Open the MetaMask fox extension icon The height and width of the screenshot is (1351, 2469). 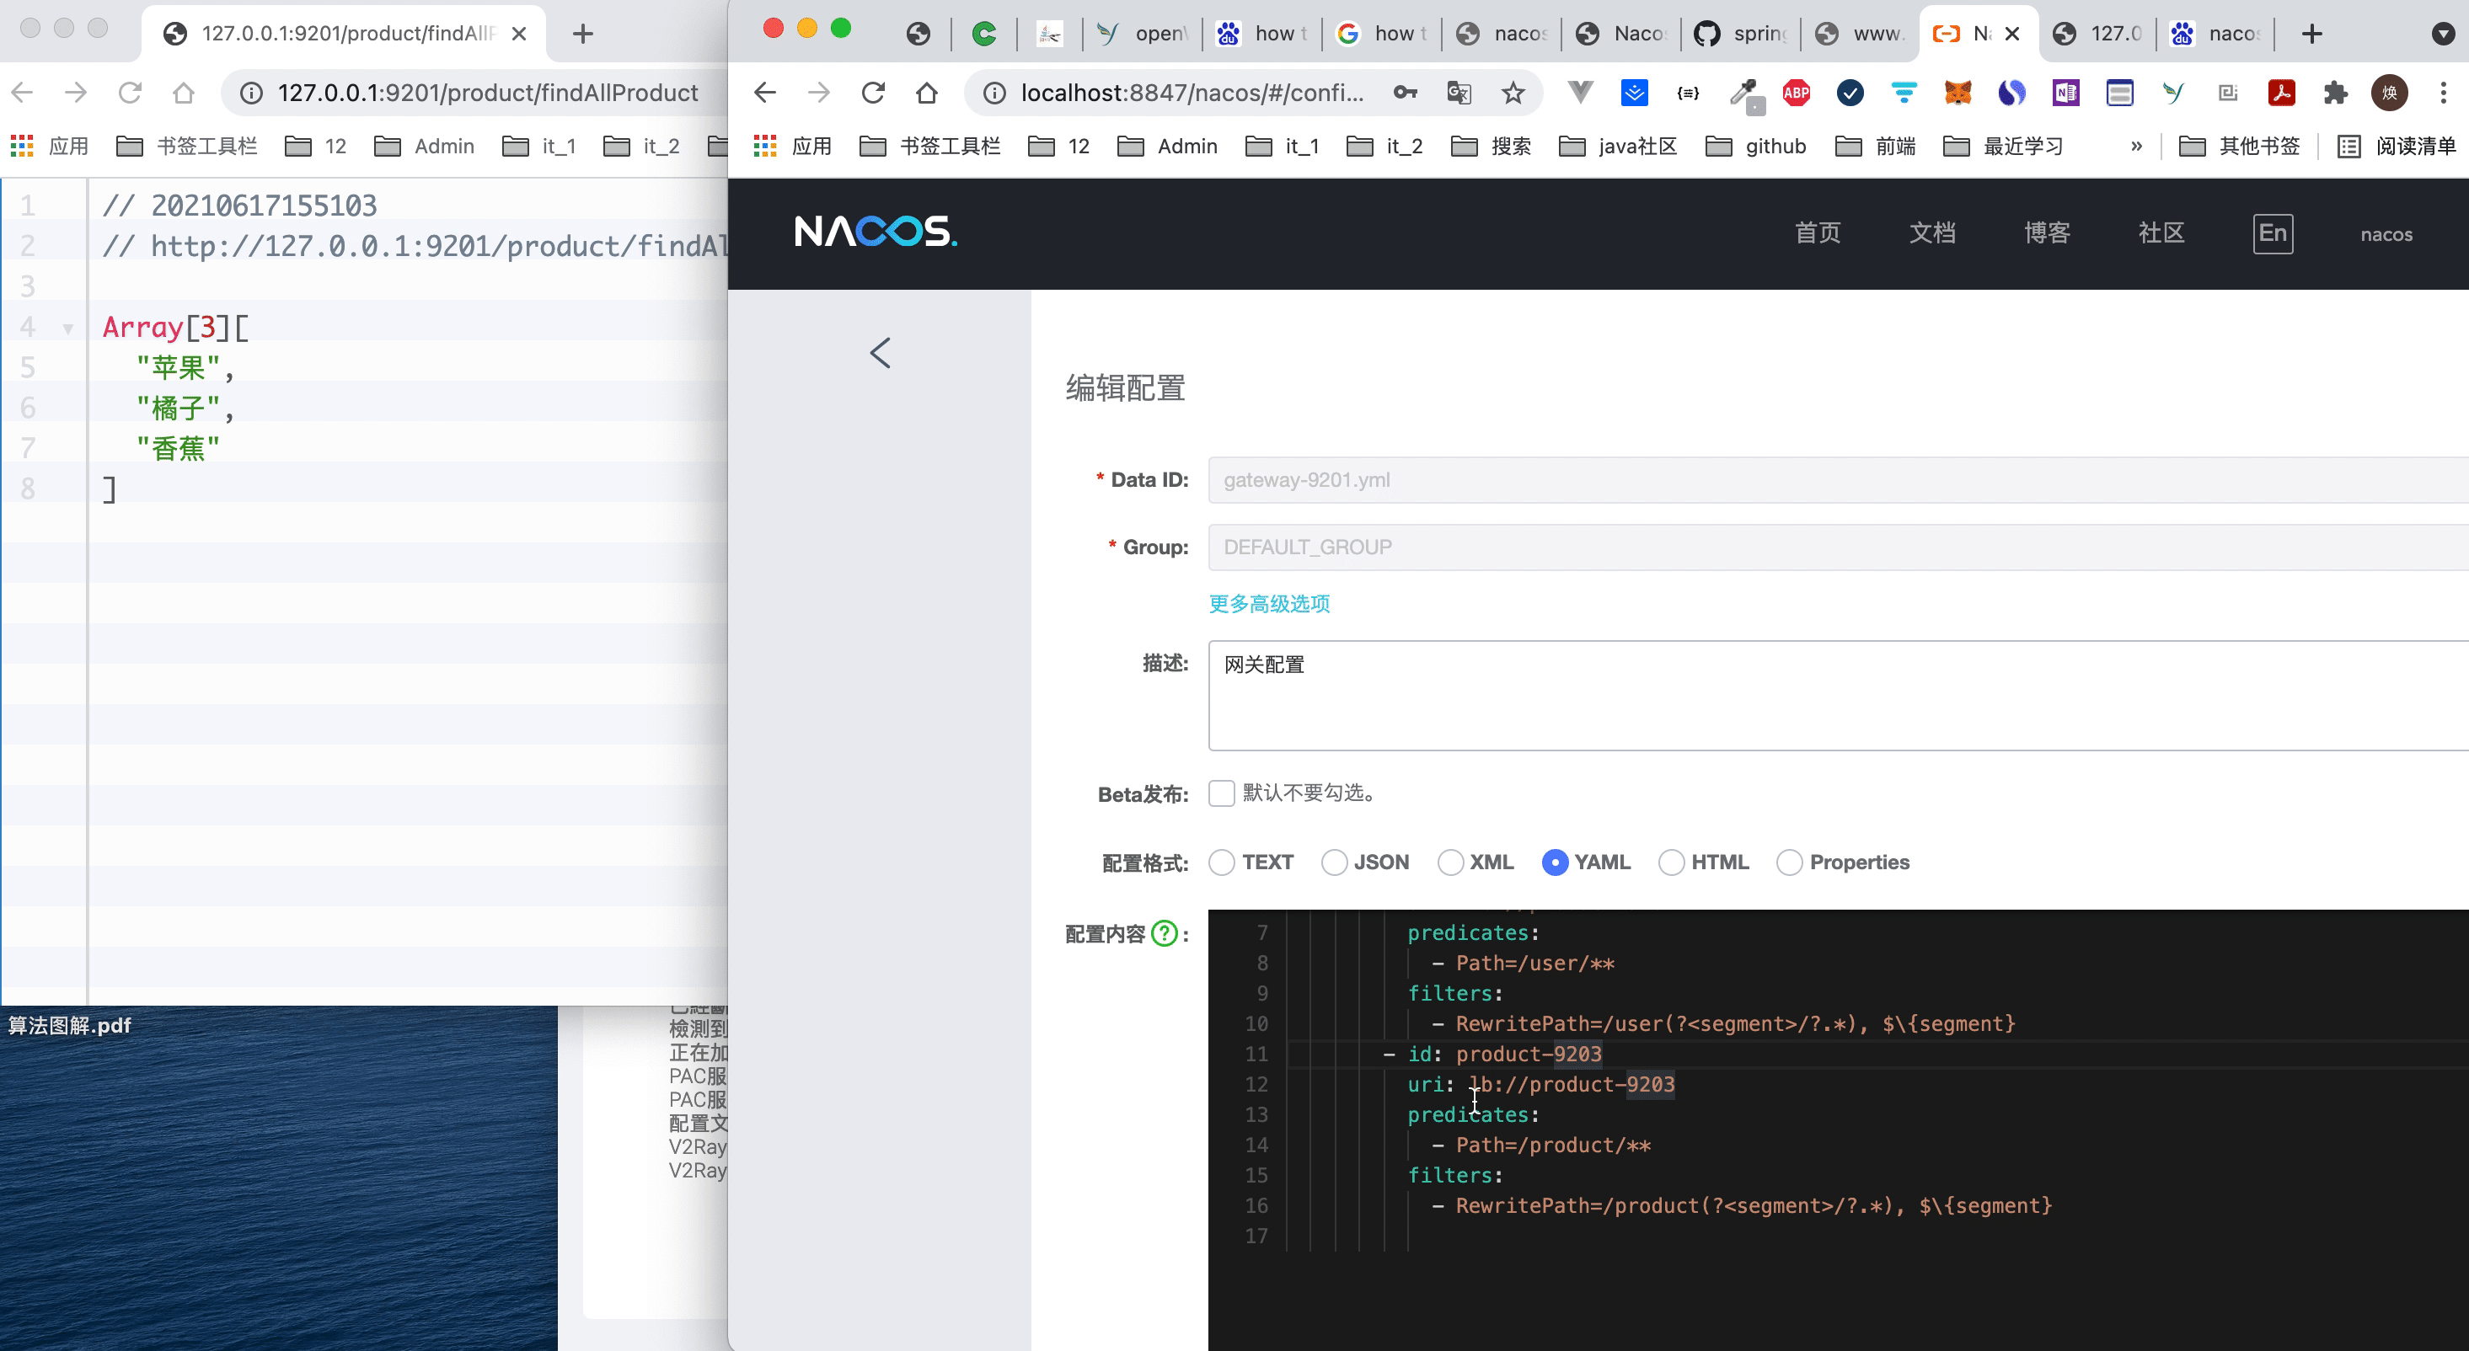1958,93
